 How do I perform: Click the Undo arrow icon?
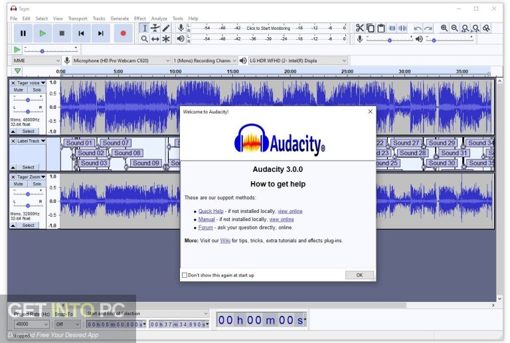click(417, 29)
